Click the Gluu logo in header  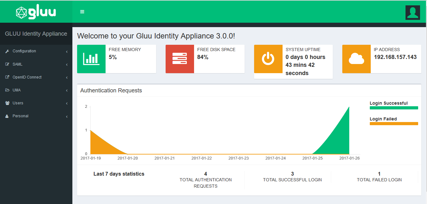point(36,12)
